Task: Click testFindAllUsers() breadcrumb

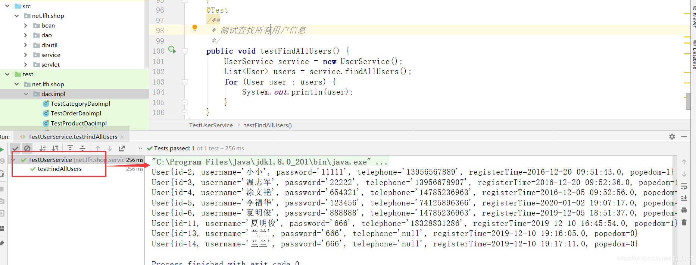Action: tap(268, 125)
